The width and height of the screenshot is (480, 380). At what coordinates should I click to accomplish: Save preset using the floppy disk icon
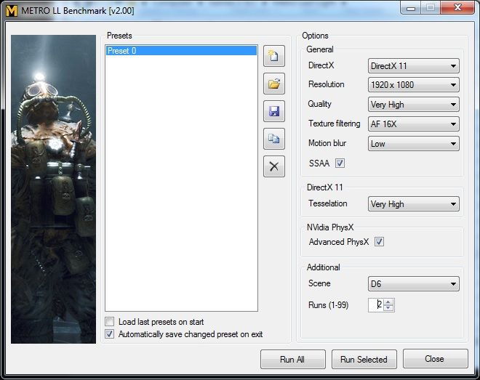point(274,111)
